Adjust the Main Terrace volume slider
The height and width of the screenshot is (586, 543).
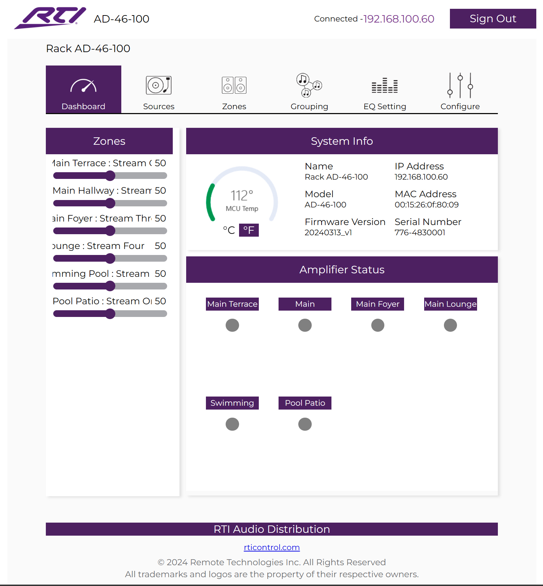(110, 176)
